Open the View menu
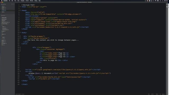The width and height of the screenshot is (169, 95). (18, 1)
